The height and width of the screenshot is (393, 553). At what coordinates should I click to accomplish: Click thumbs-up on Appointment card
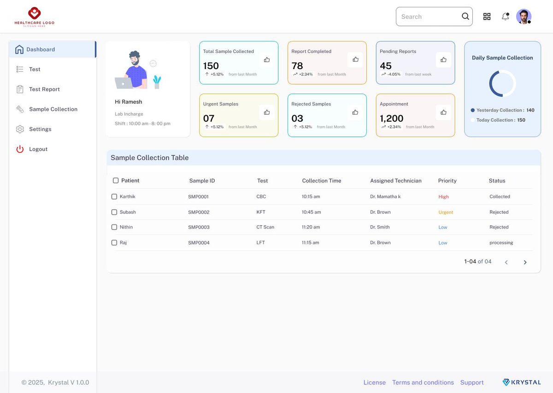(443, 112)
